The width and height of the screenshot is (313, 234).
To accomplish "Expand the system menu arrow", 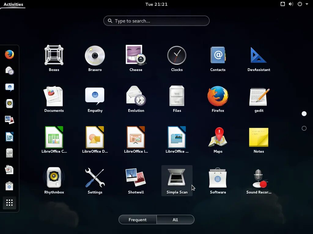I will (307, 4).
